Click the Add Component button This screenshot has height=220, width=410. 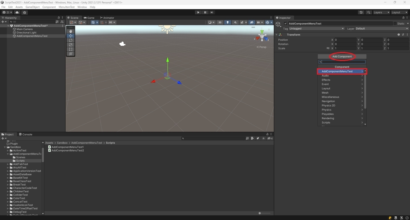[342, 56]
